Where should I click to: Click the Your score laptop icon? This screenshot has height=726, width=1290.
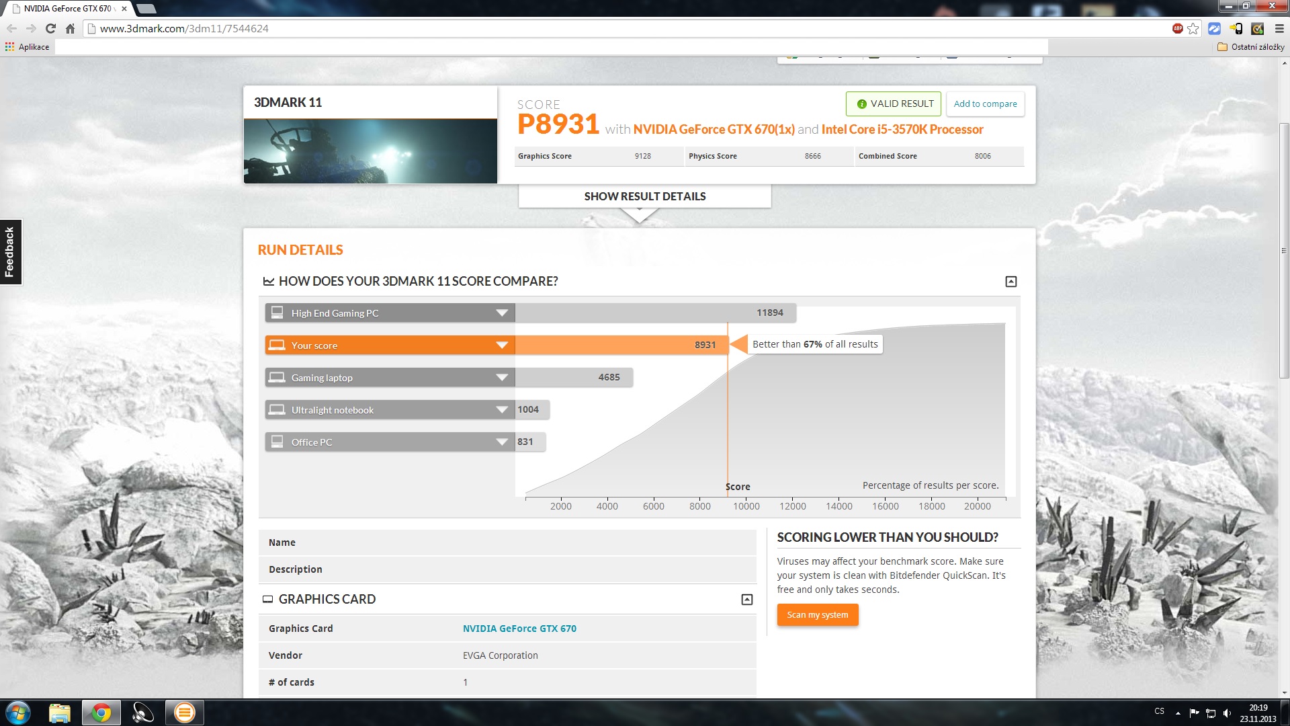pos(277,345)
